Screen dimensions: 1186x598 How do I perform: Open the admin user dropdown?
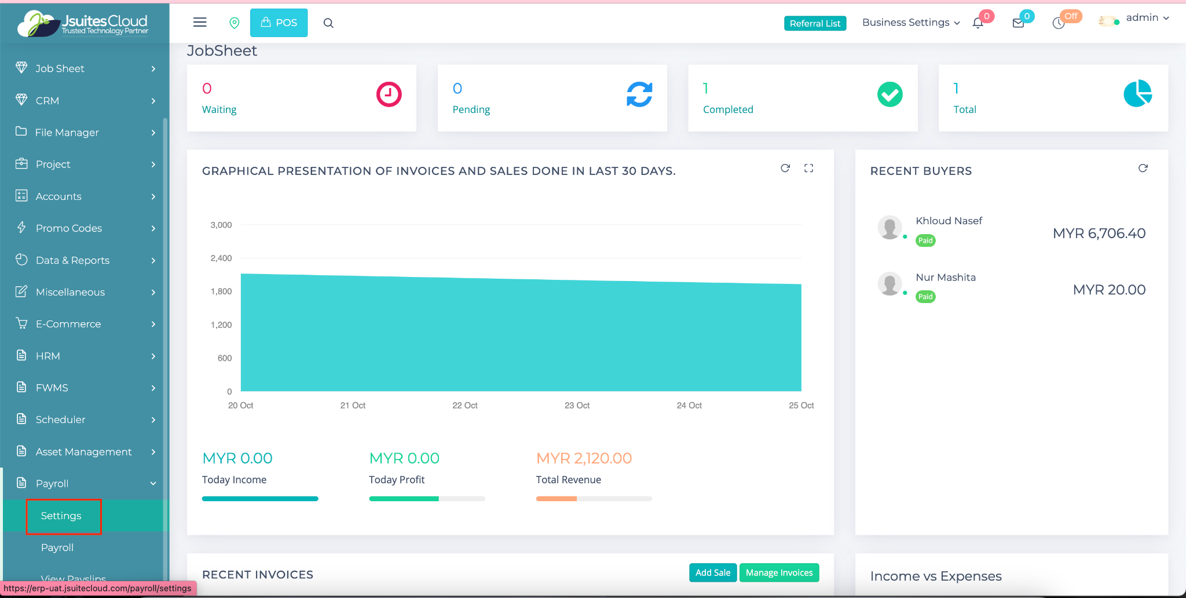click(1147, 18)
